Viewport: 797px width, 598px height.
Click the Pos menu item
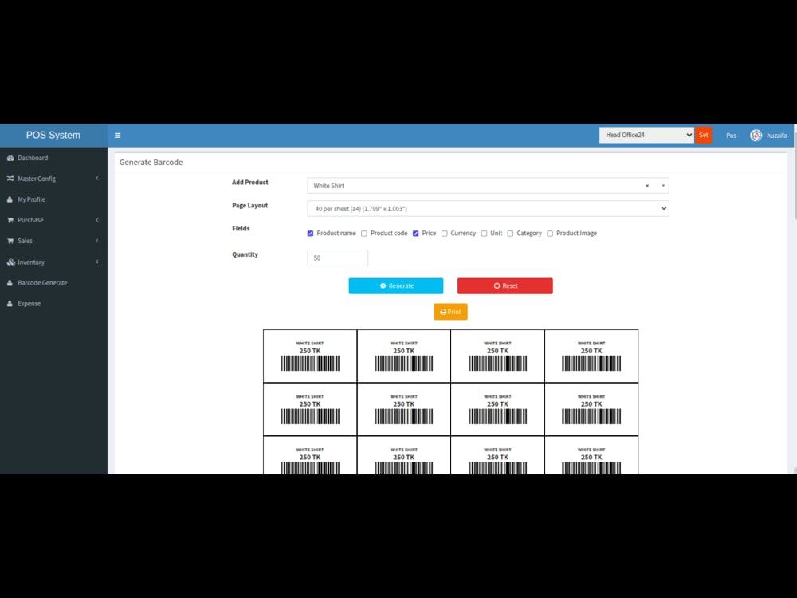(x=731, y=136)
